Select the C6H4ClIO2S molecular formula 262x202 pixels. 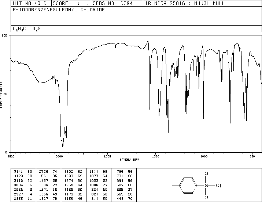(x=27, y=29)
